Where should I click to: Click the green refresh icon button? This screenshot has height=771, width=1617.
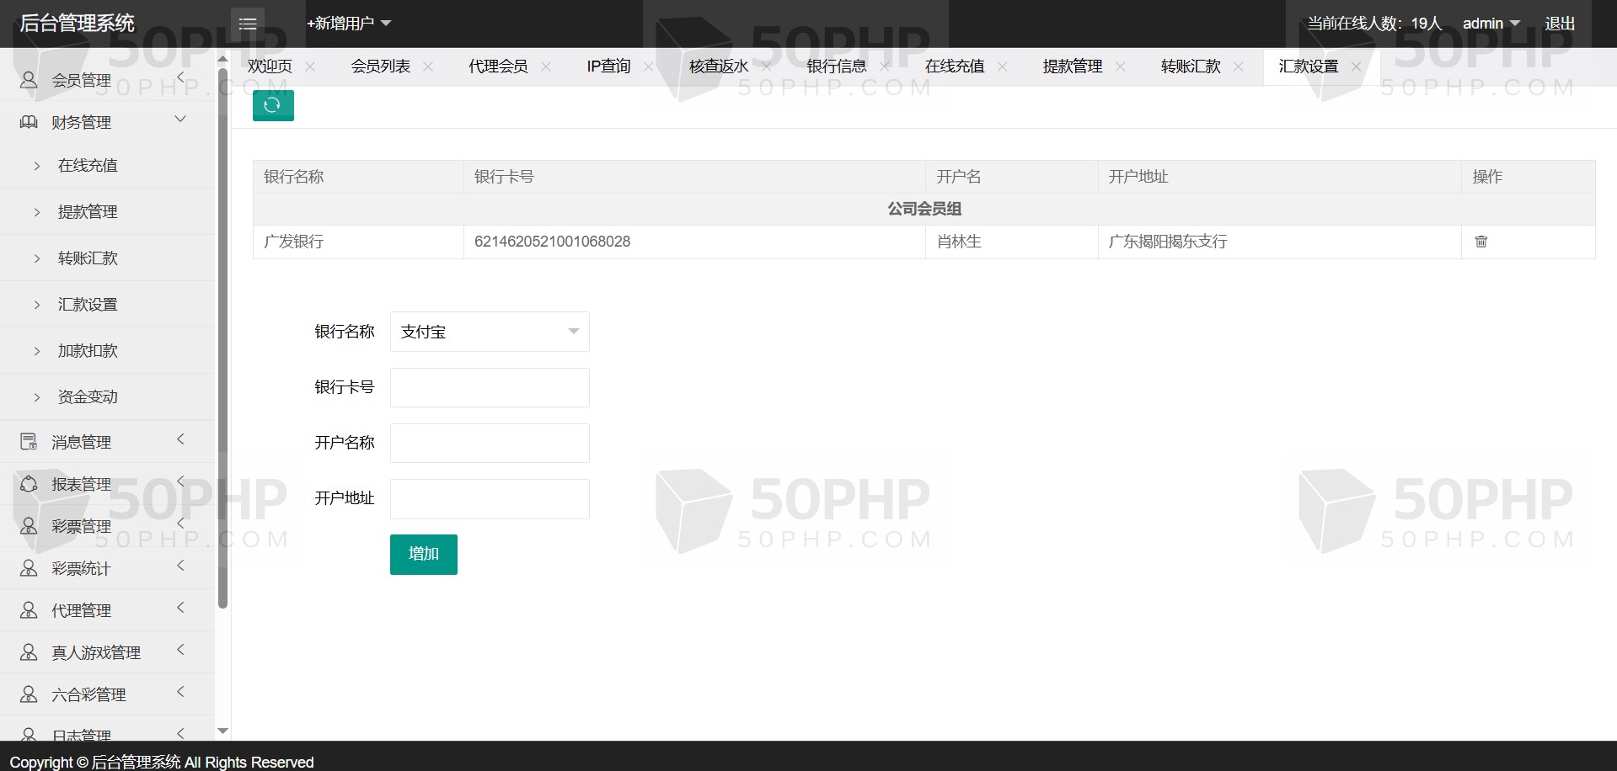(x=272, y=105)
